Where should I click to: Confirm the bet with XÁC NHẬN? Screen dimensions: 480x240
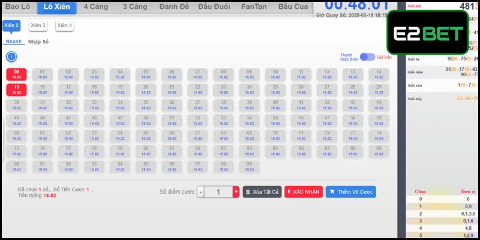(x=304, y=192)
